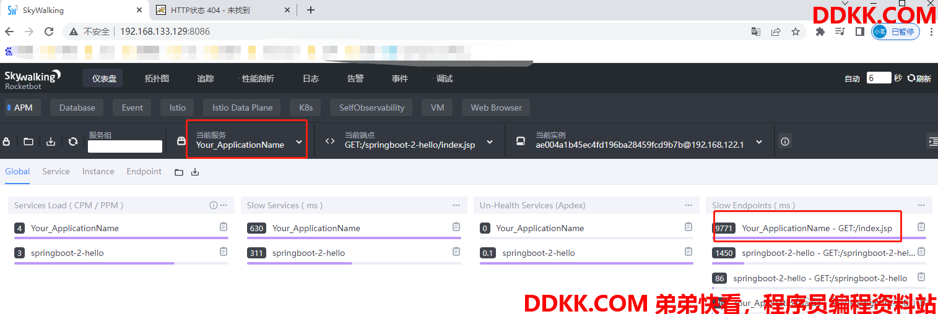Image resolution: width=938 pixels, height=314 pixels.
Task: Open the 调试 debug page
Action: (x=444, y=78)
